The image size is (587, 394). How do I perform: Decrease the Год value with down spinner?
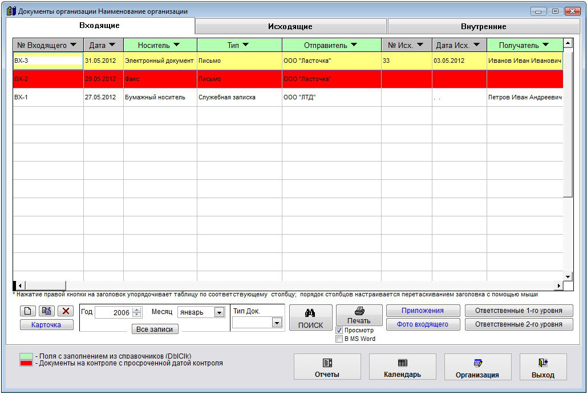tap(137, 315)
